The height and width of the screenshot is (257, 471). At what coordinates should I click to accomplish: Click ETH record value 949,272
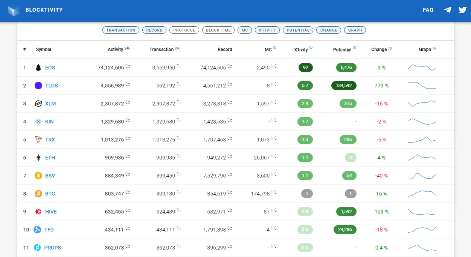click(x=216, y=158)
